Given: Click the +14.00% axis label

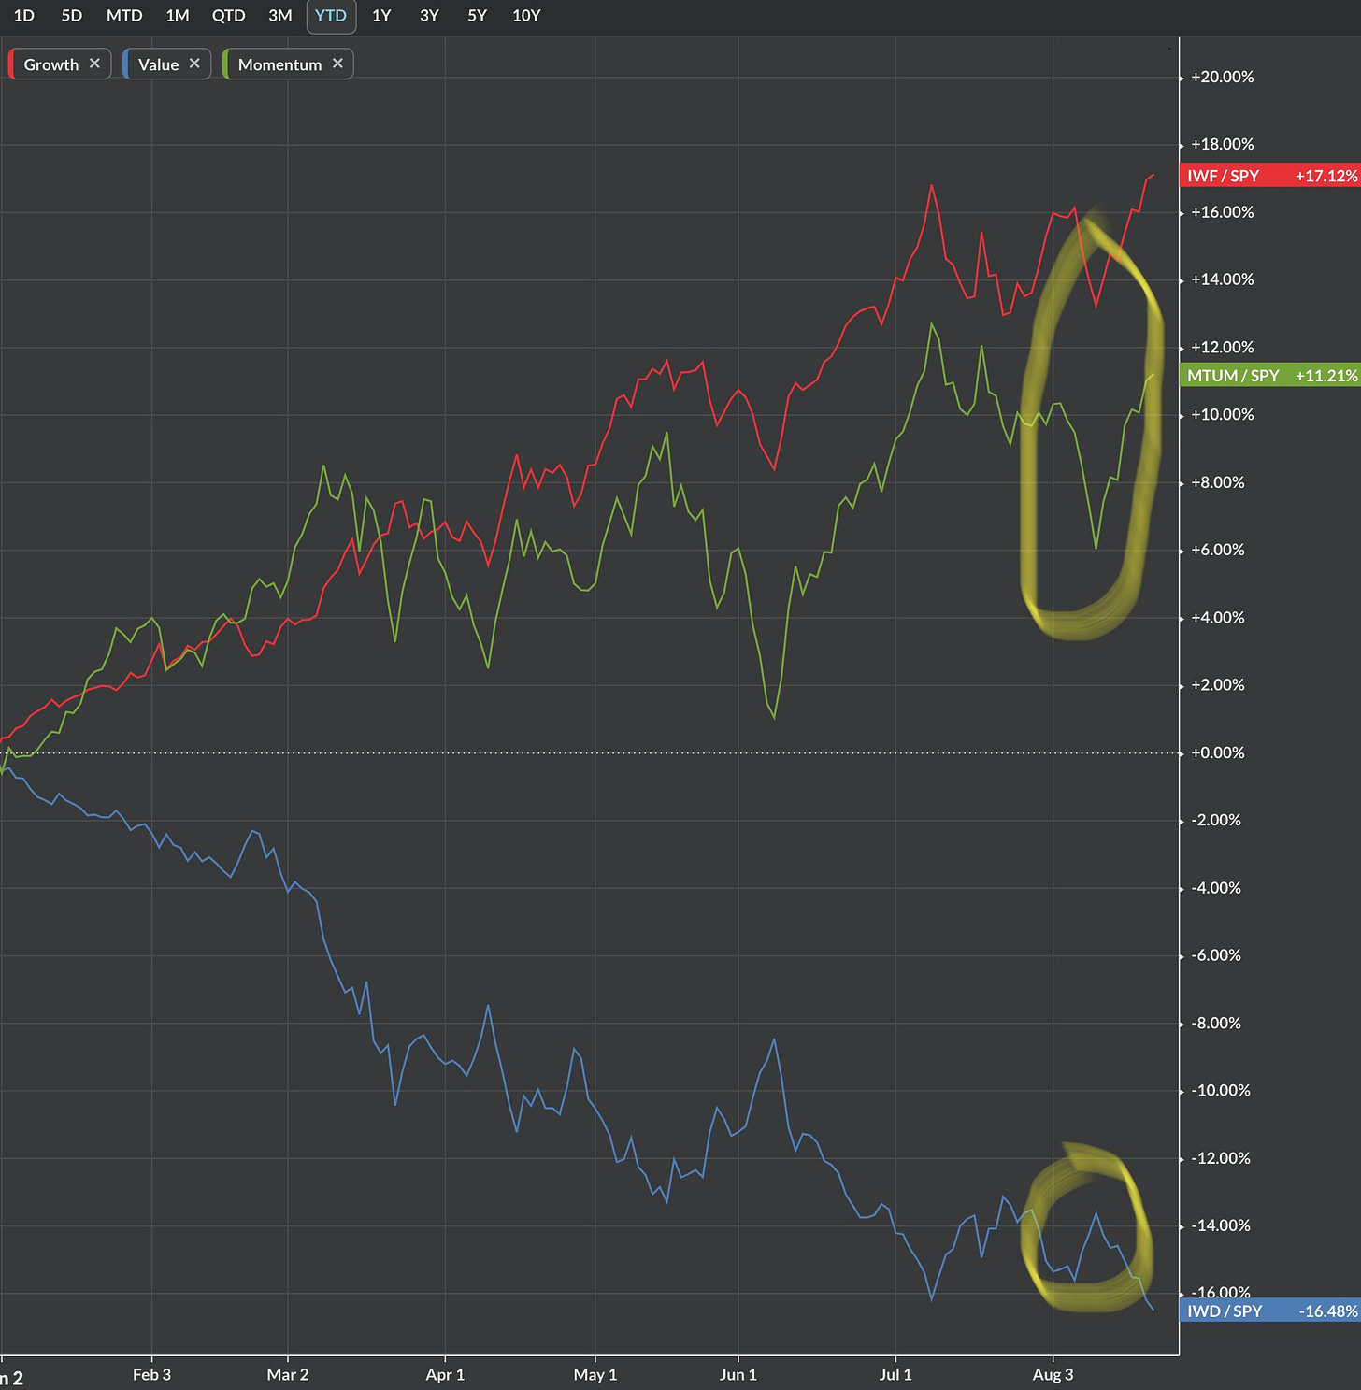Looking at the screenshot, I should (1222, 280).
